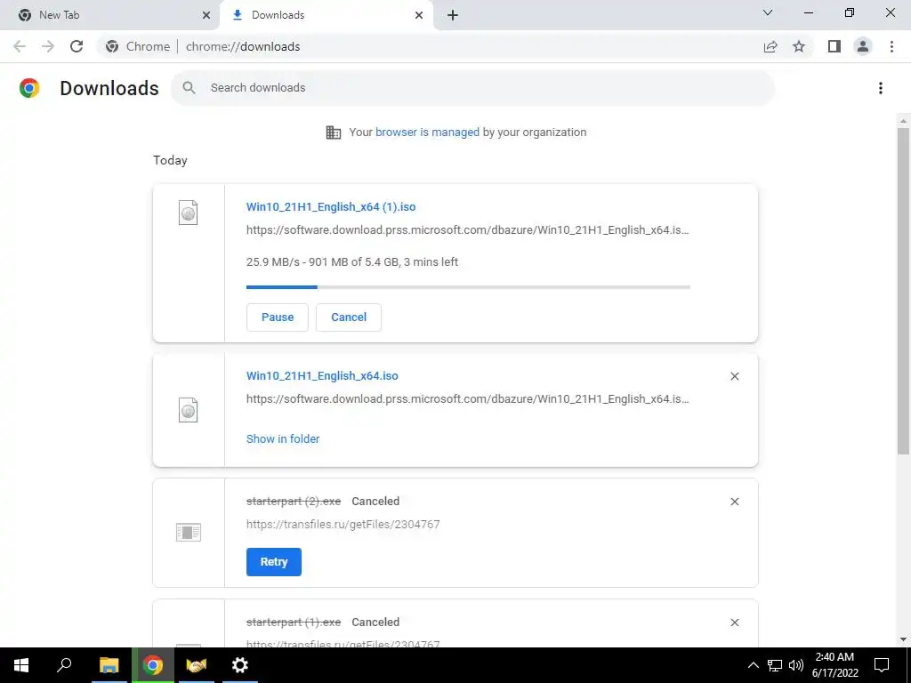Open the Chrome three-dot browser menu
Screen dimensions: 911x683
click(x=891, y=46)
